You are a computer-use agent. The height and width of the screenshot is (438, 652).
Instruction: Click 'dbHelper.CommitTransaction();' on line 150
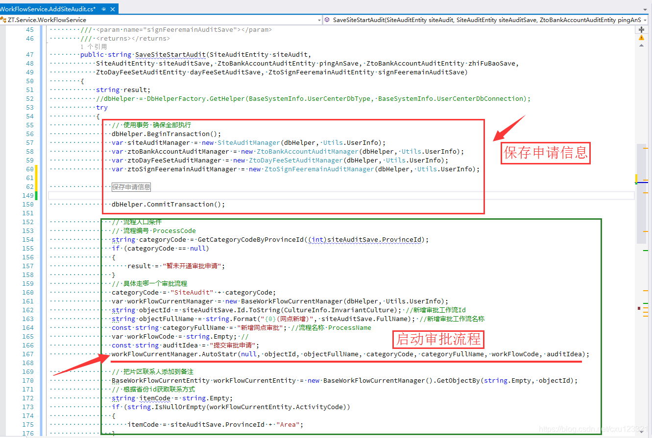(x=169, y=204)
